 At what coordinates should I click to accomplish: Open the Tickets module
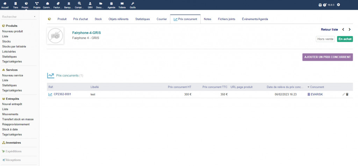(122, 5)
